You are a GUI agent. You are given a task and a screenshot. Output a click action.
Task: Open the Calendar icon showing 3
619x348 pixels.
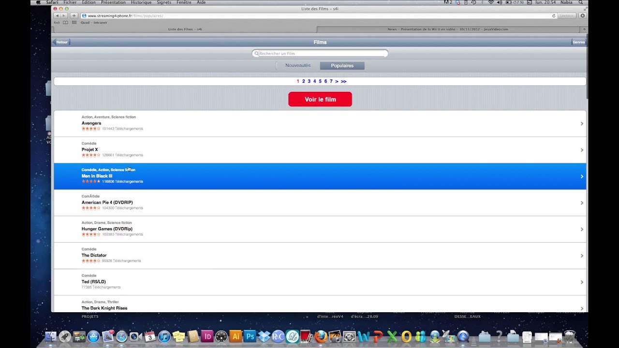pos(150,336)
